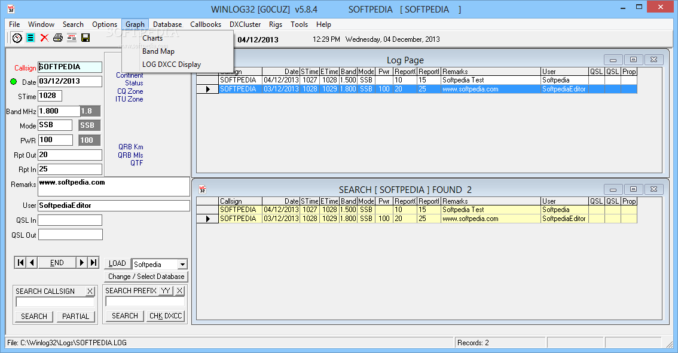Screen dimensions: 678x353
Task: Open the Tools menu
Action: click(x=299, y=24)
